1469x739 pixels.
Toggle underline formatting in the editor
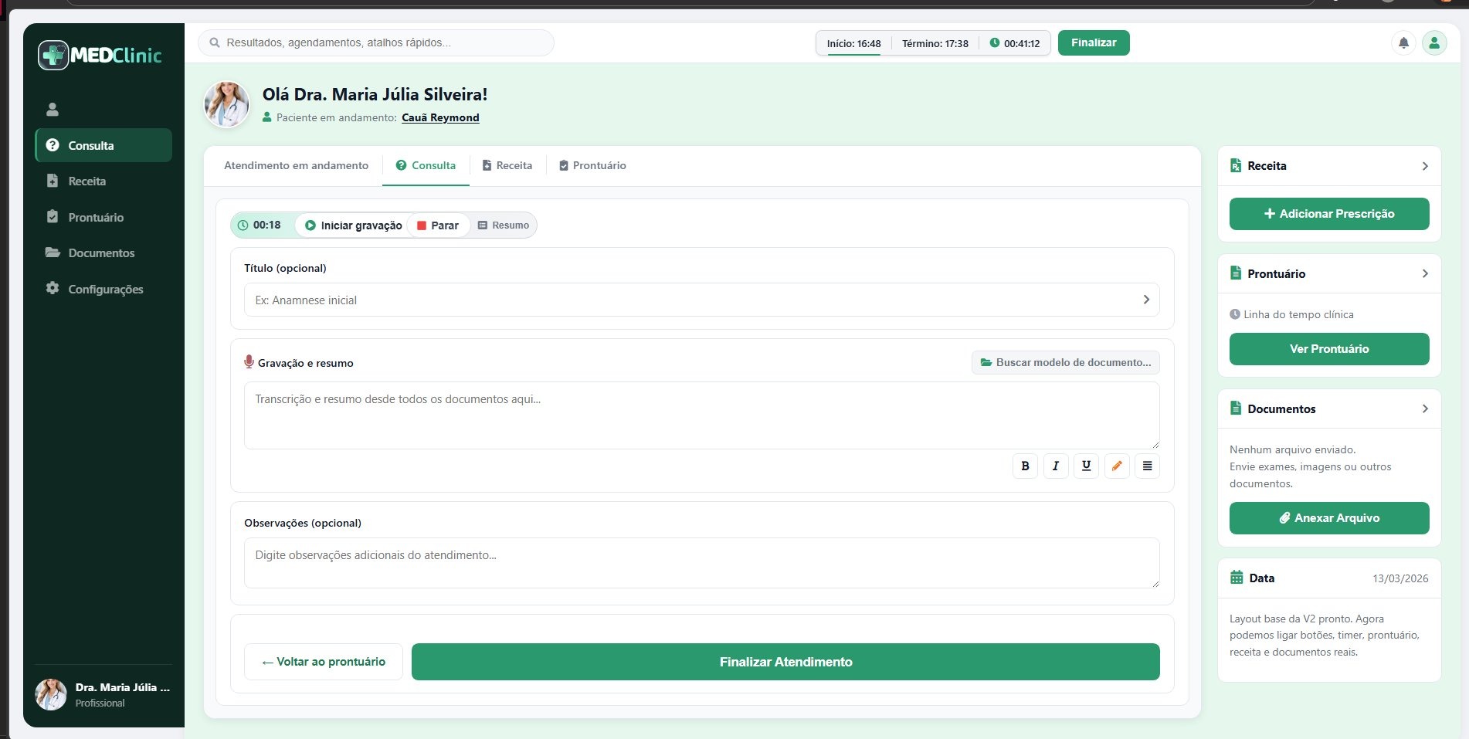click(x=1086, y=466)
